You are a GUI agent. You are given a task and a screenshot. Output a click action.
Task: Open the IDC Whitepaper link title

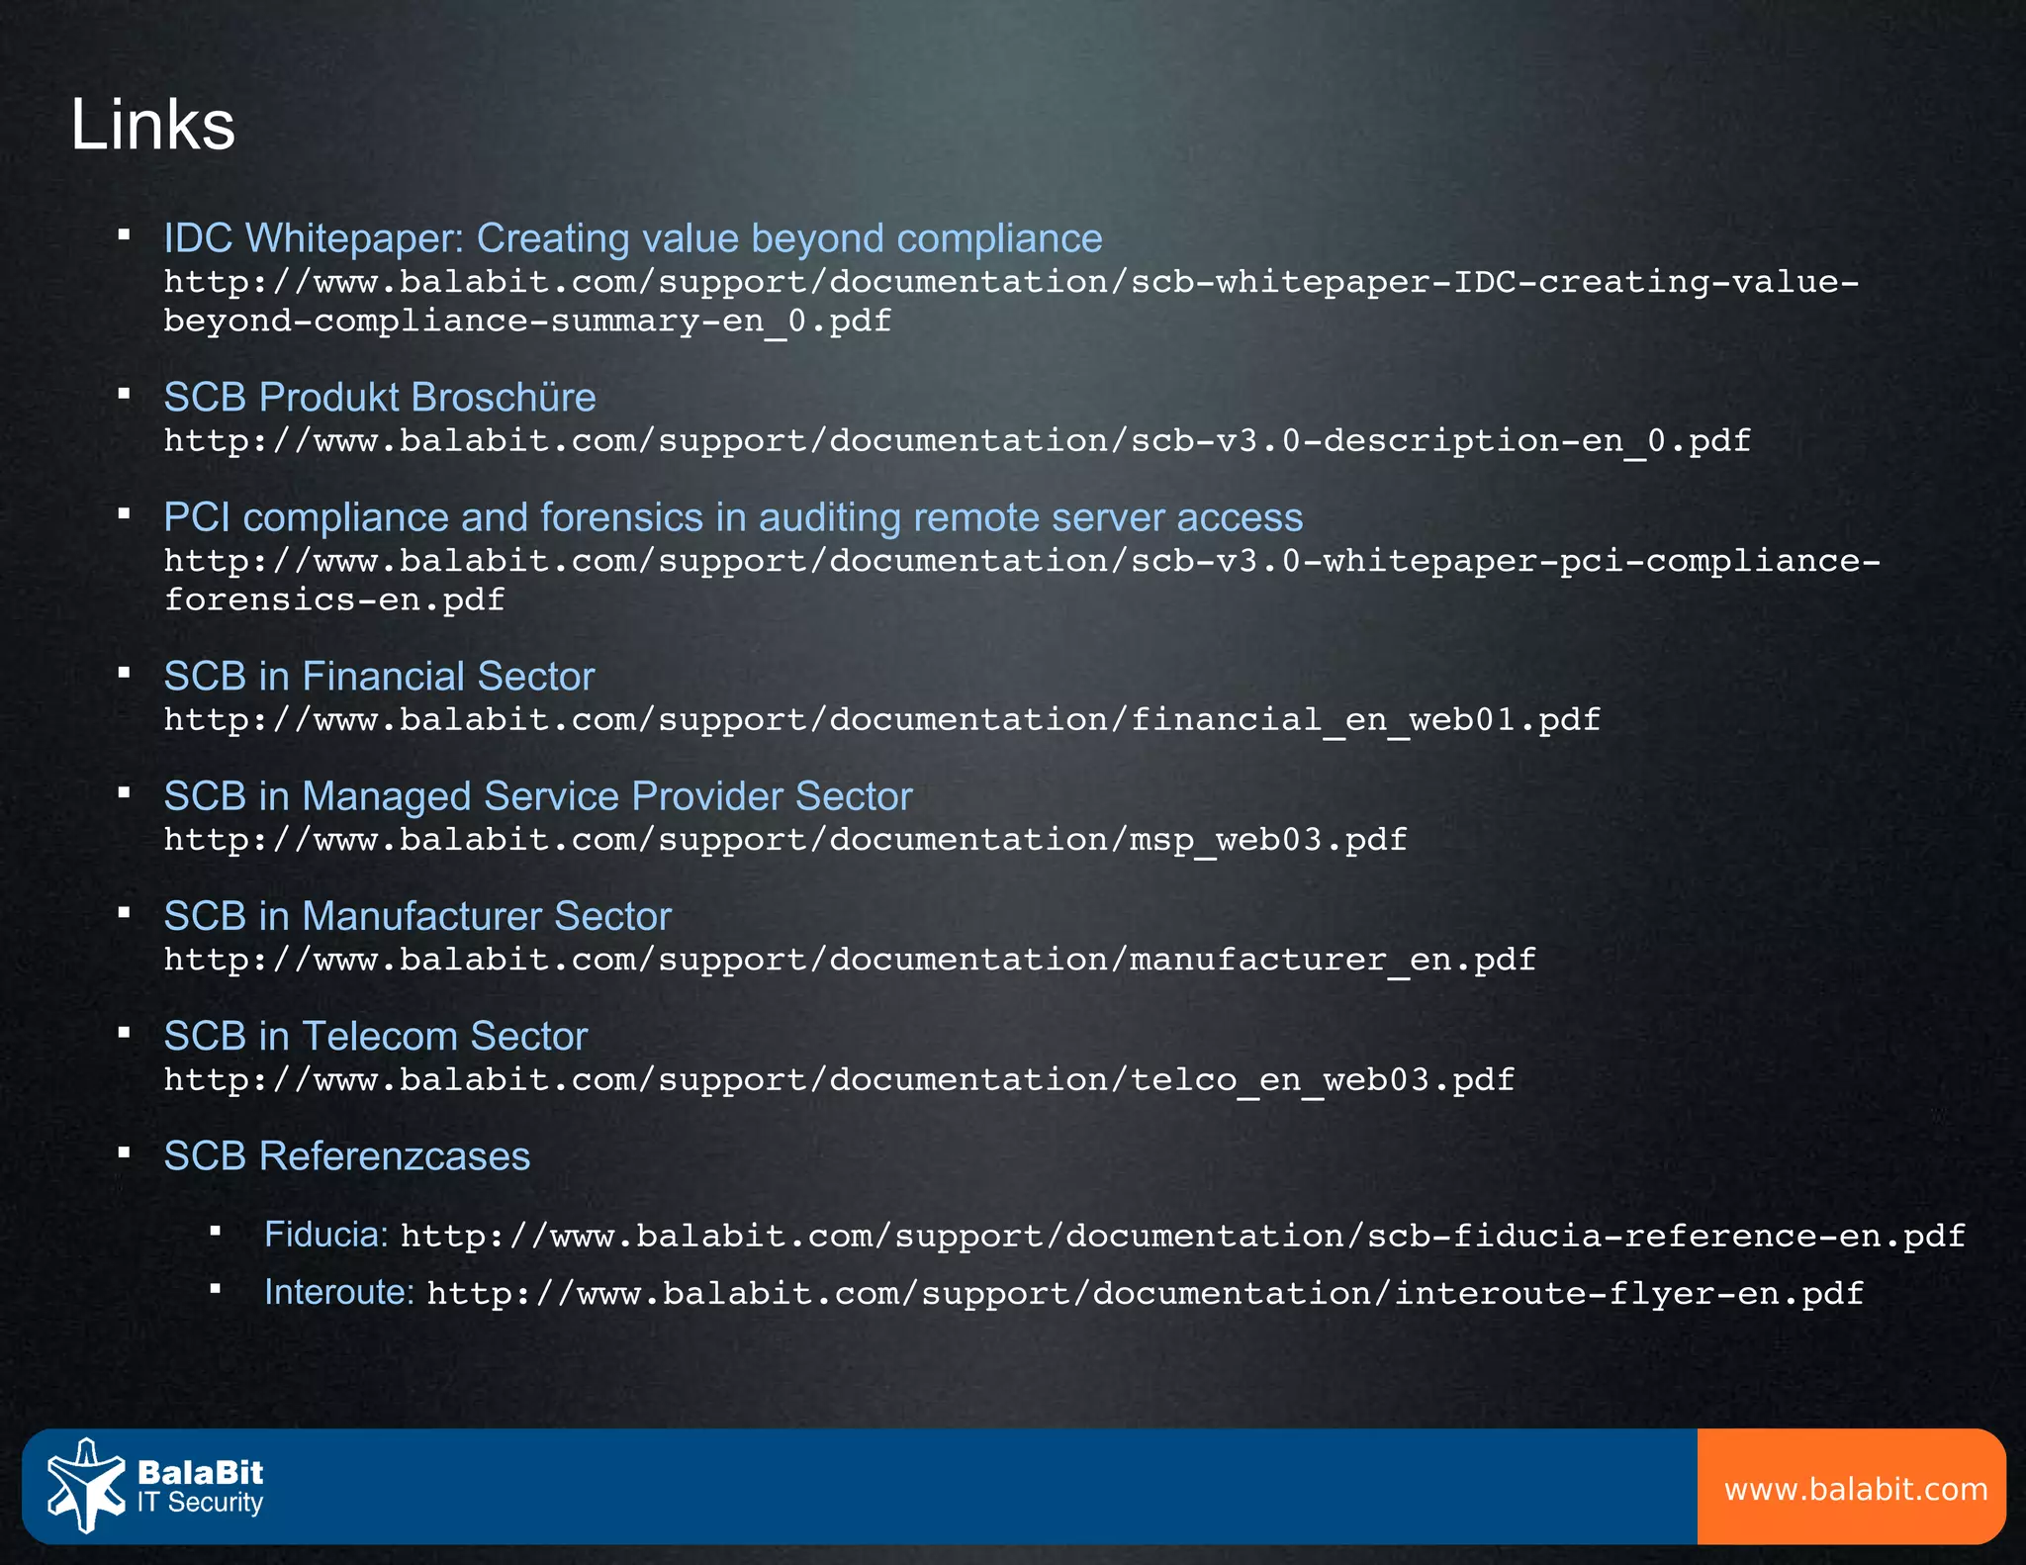[x=632, y=238]
